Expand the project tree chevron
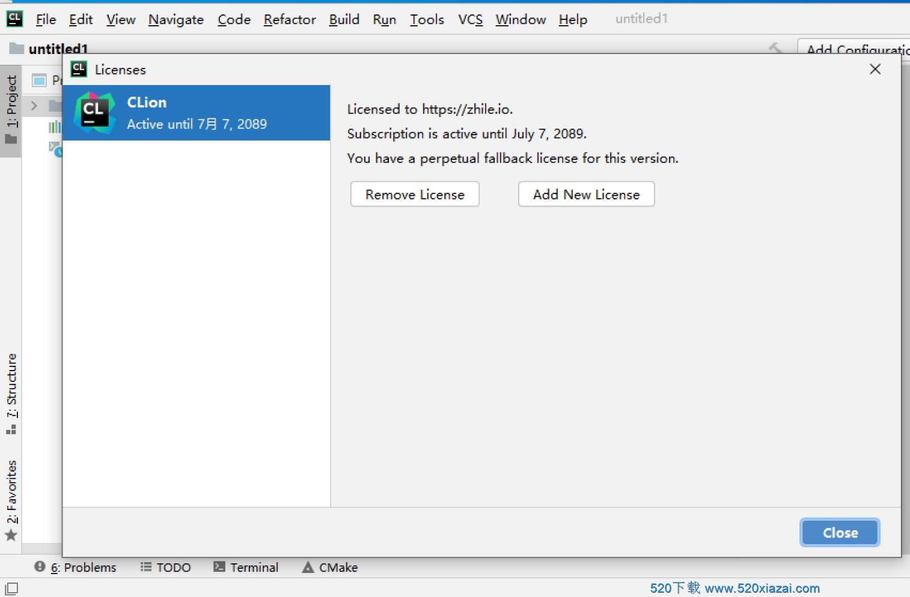910x597 pixels. click(34, 106)
